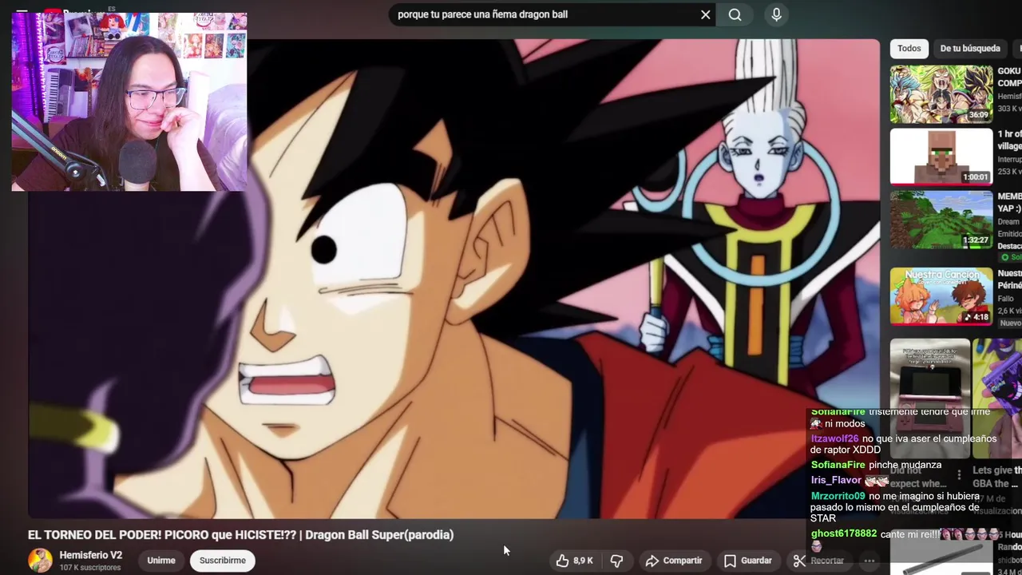Open the Minecraft villager 1:00:01 video thumbnail

click(x=941, y=157)
